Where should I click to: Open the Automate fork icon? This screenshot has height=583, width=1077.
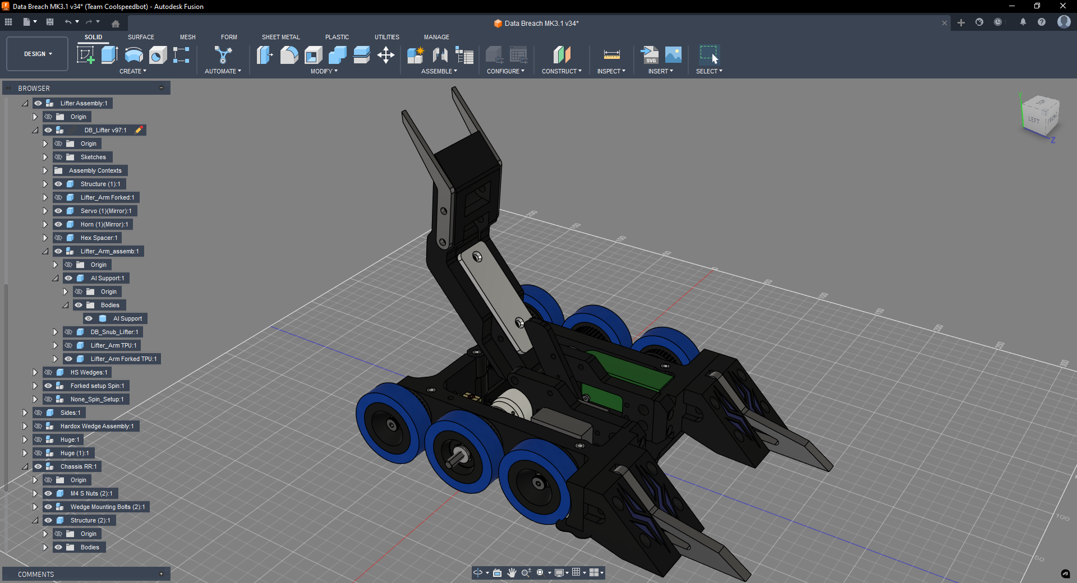coord(223,55)
